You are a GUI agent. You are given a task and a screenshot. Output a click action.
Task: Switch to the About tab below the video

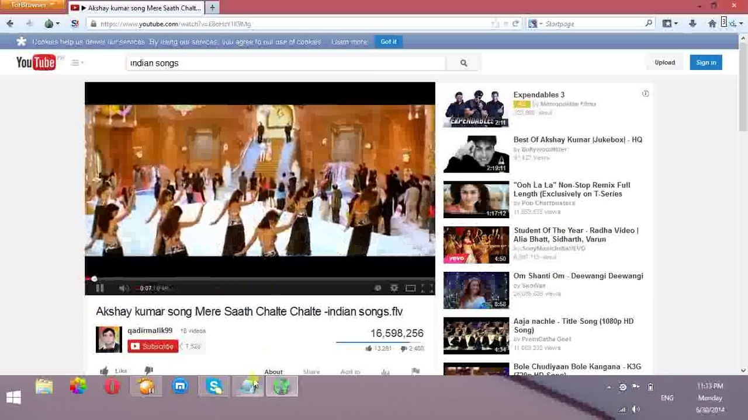tap(273, 372)
